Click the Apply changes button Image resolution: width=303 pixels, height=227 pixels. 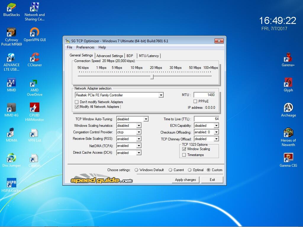(186, 179)
